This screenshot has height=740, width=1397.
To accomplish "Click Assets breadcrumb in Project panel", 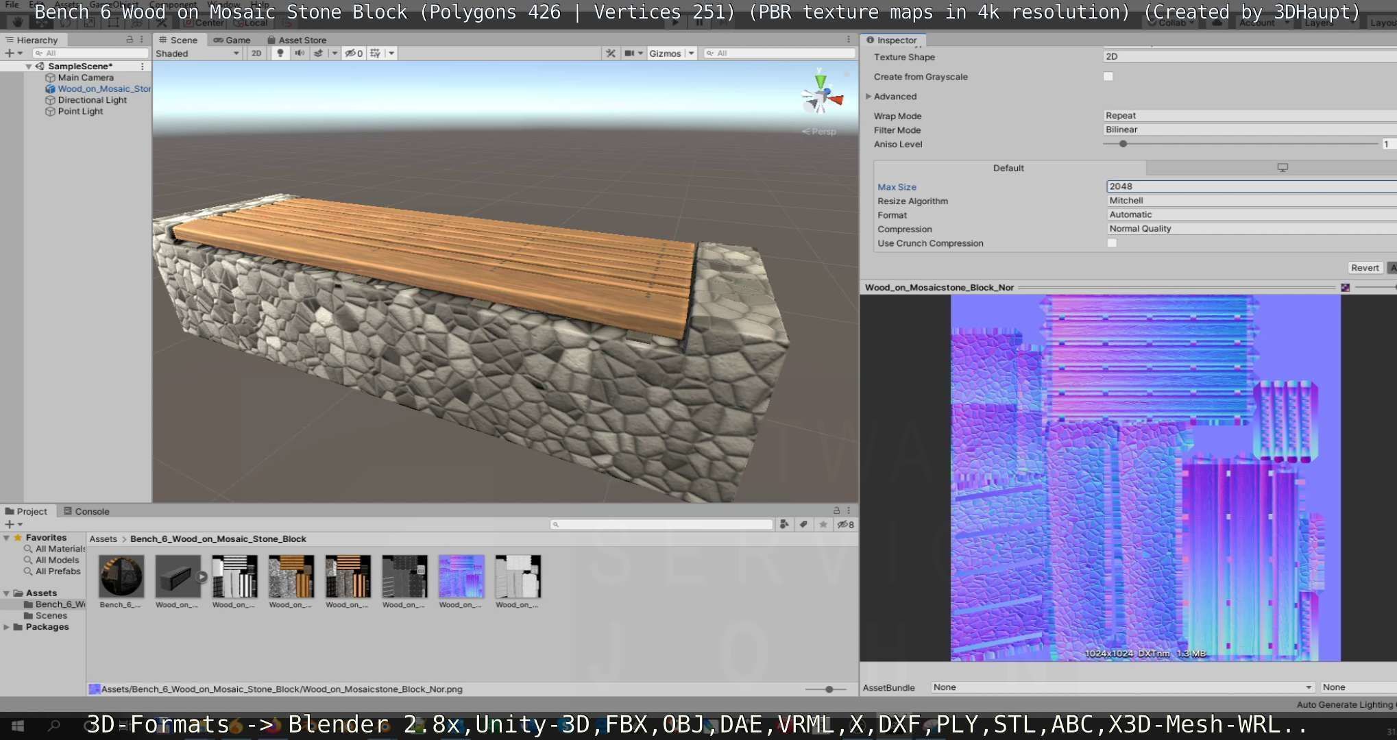I will (x=104, y=539).
